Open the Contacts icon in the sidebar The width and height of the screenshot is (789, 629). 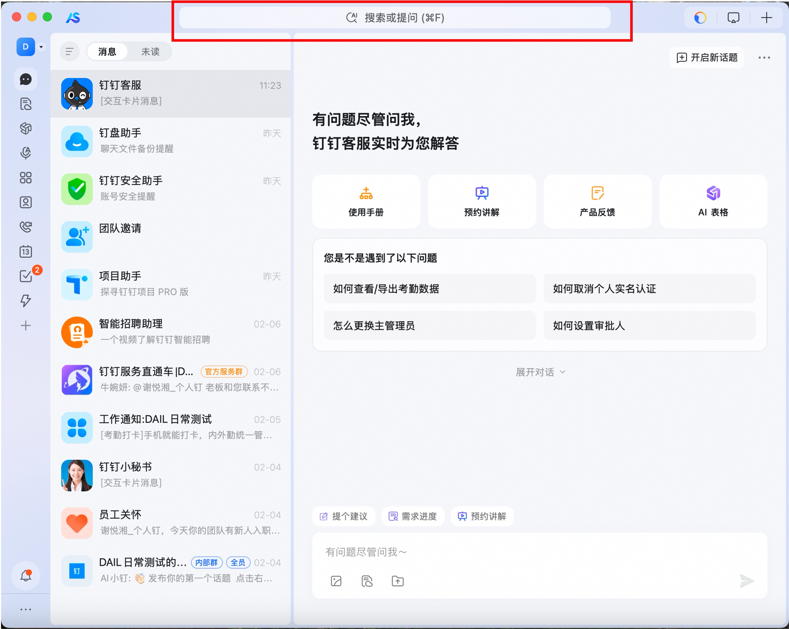[26, 202]
